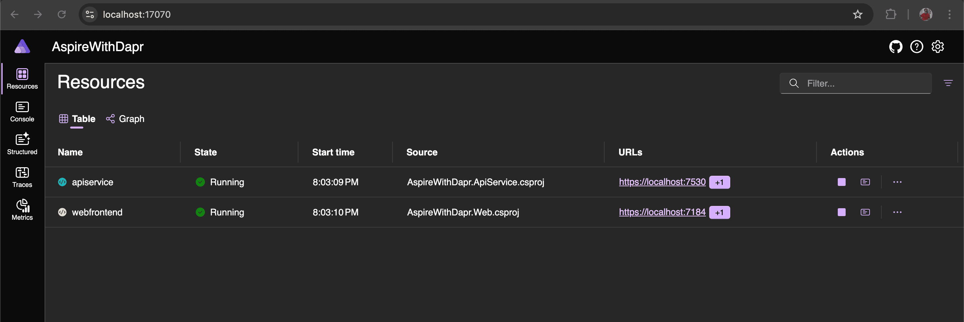
Task: Click the browser back arrow
Action: pos(15,15)
